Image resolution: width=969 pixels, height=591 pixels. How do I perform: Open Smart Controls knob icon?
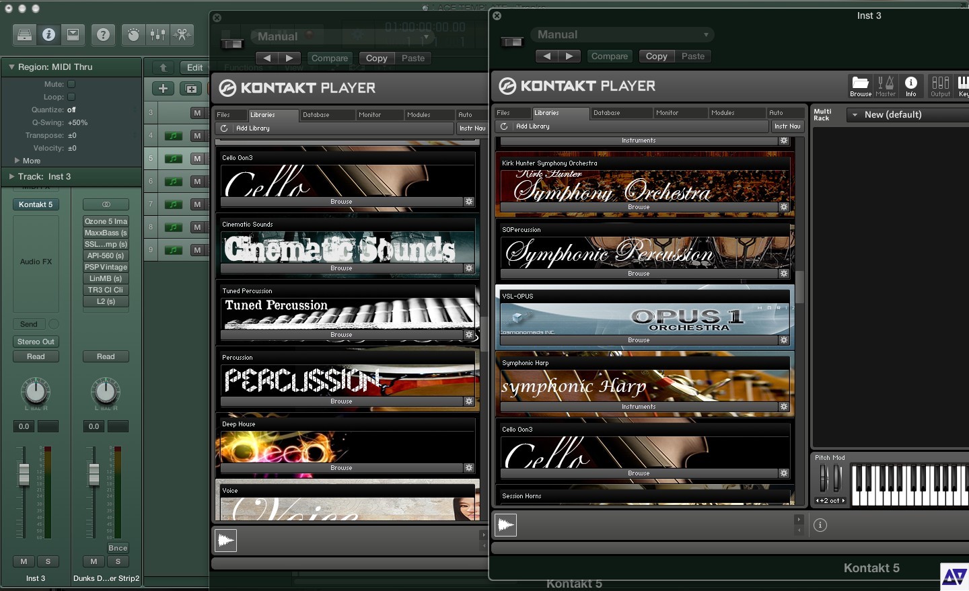pyautogui.click(x=133, y=34)
